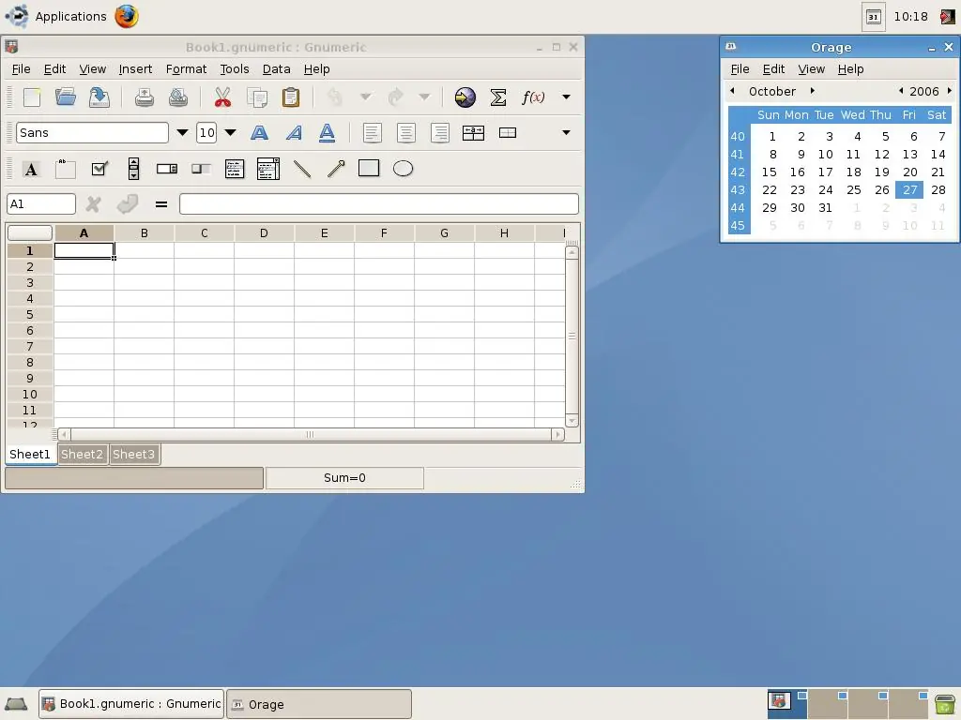Select column D header
961x720 pixels.
tap(264, 233)
